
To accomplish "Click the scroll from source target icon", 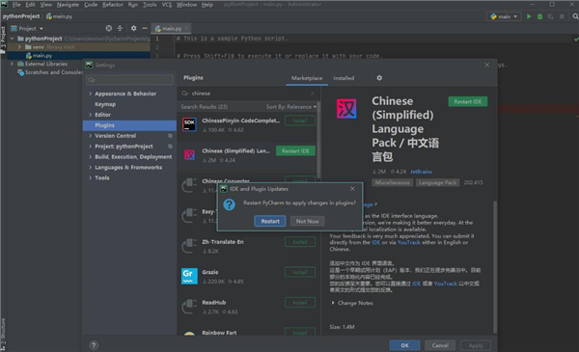I will tap(108, 28).
